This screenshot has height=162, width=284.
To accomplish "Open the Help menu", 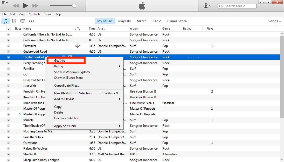I will [x=58, y=14].
